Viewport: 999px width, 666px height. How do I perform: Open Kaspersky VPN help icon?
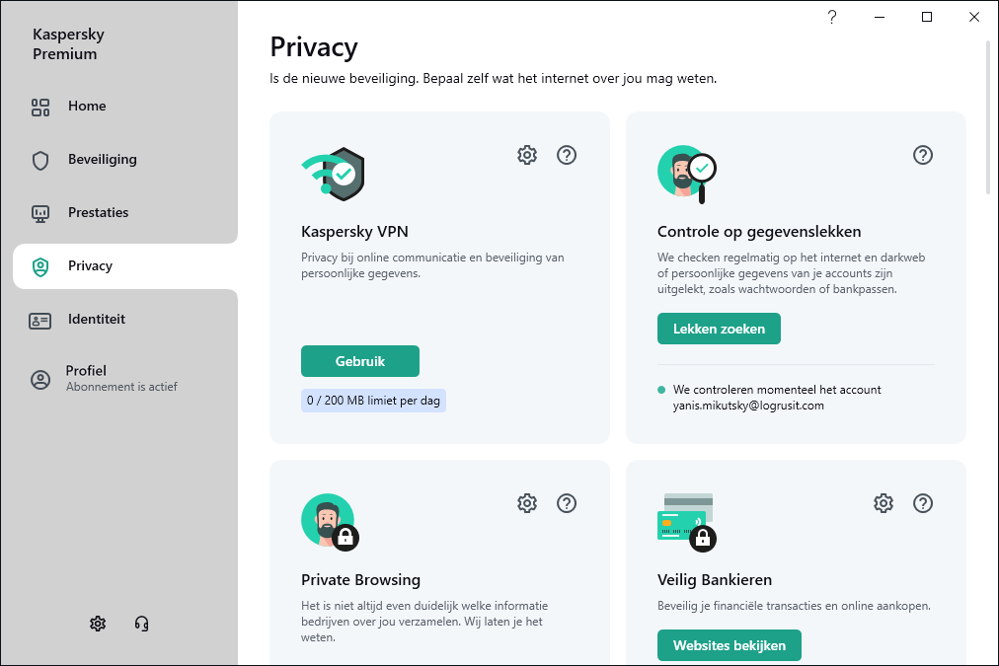567,155
